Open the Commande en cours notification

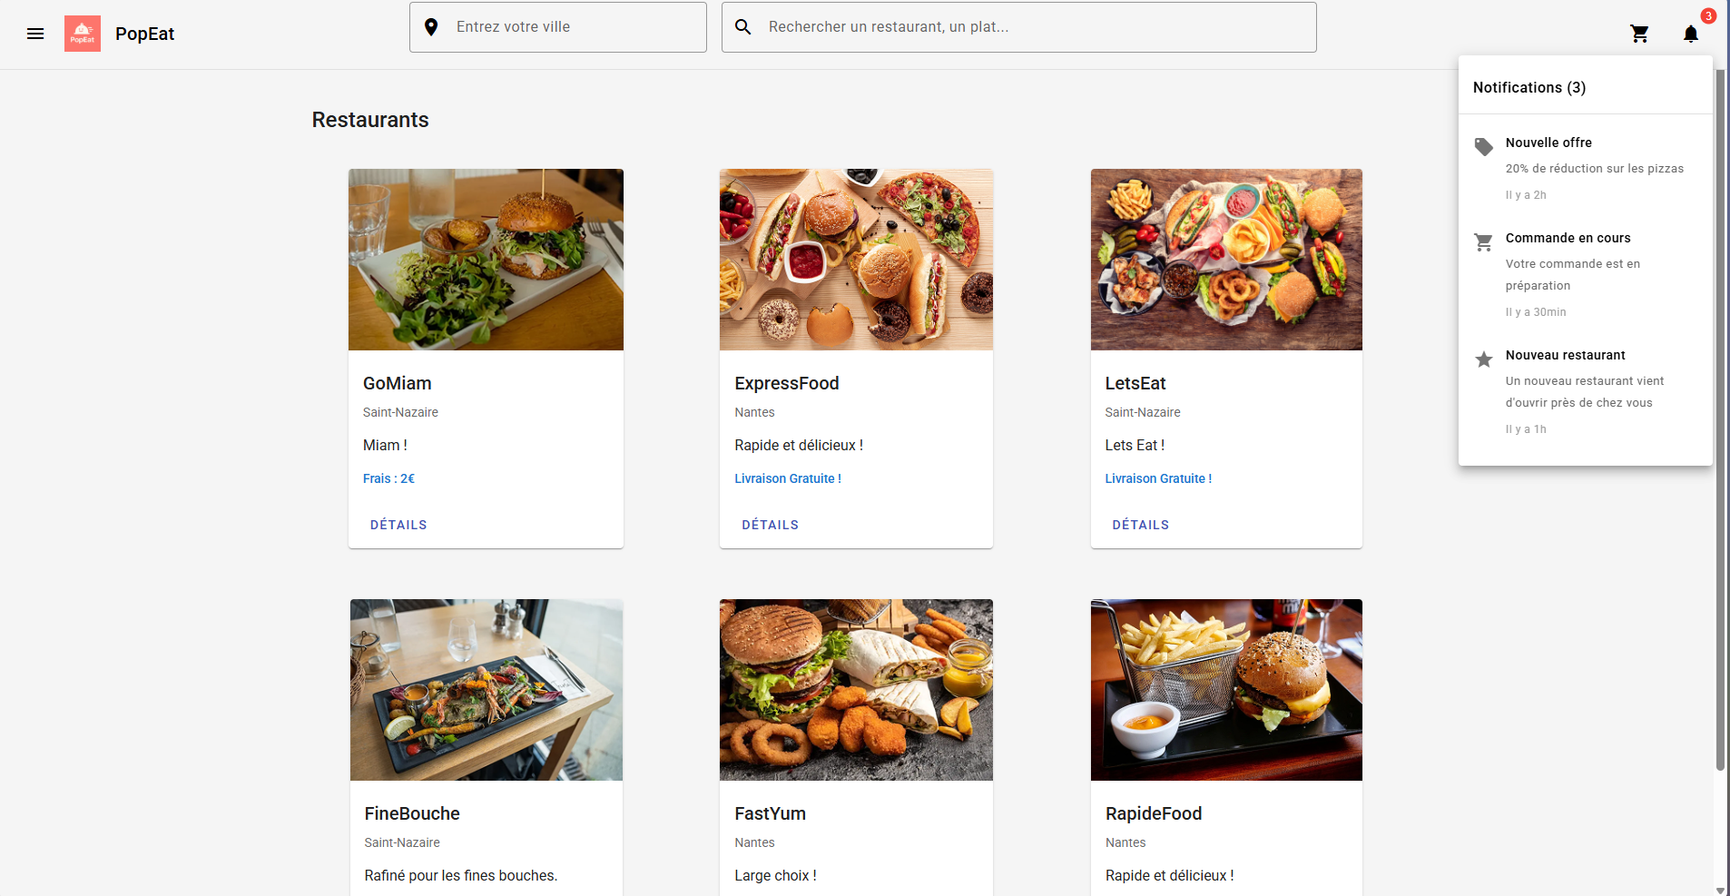[x=1593, y=274]
